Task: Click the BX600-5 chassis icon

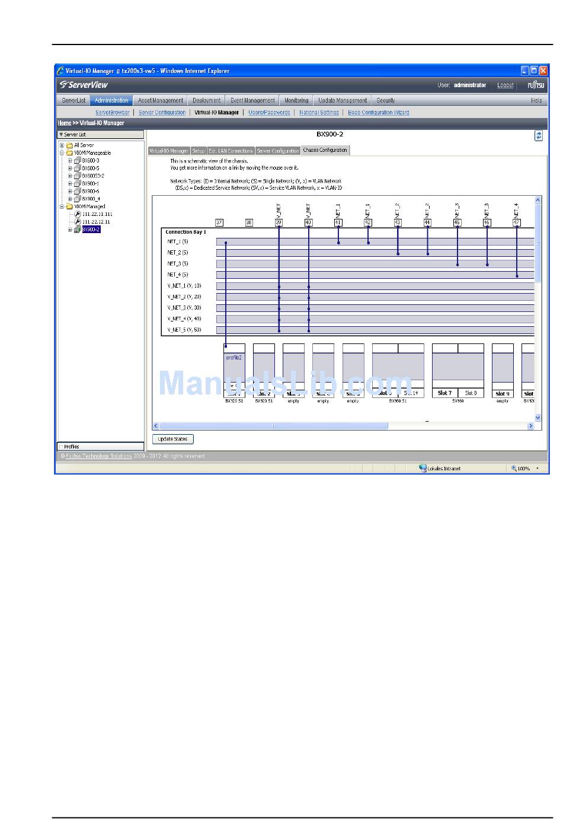Action: click(77, 168)
